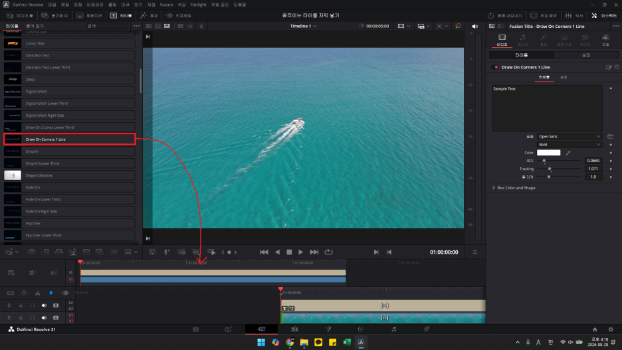Click the Play button in transport controls
The image size is (622, 350).
[300, 252]
